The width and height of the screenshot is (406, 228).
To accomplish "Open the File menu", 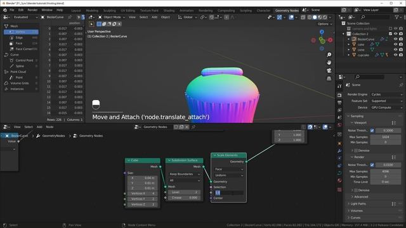I will [12, 10].
